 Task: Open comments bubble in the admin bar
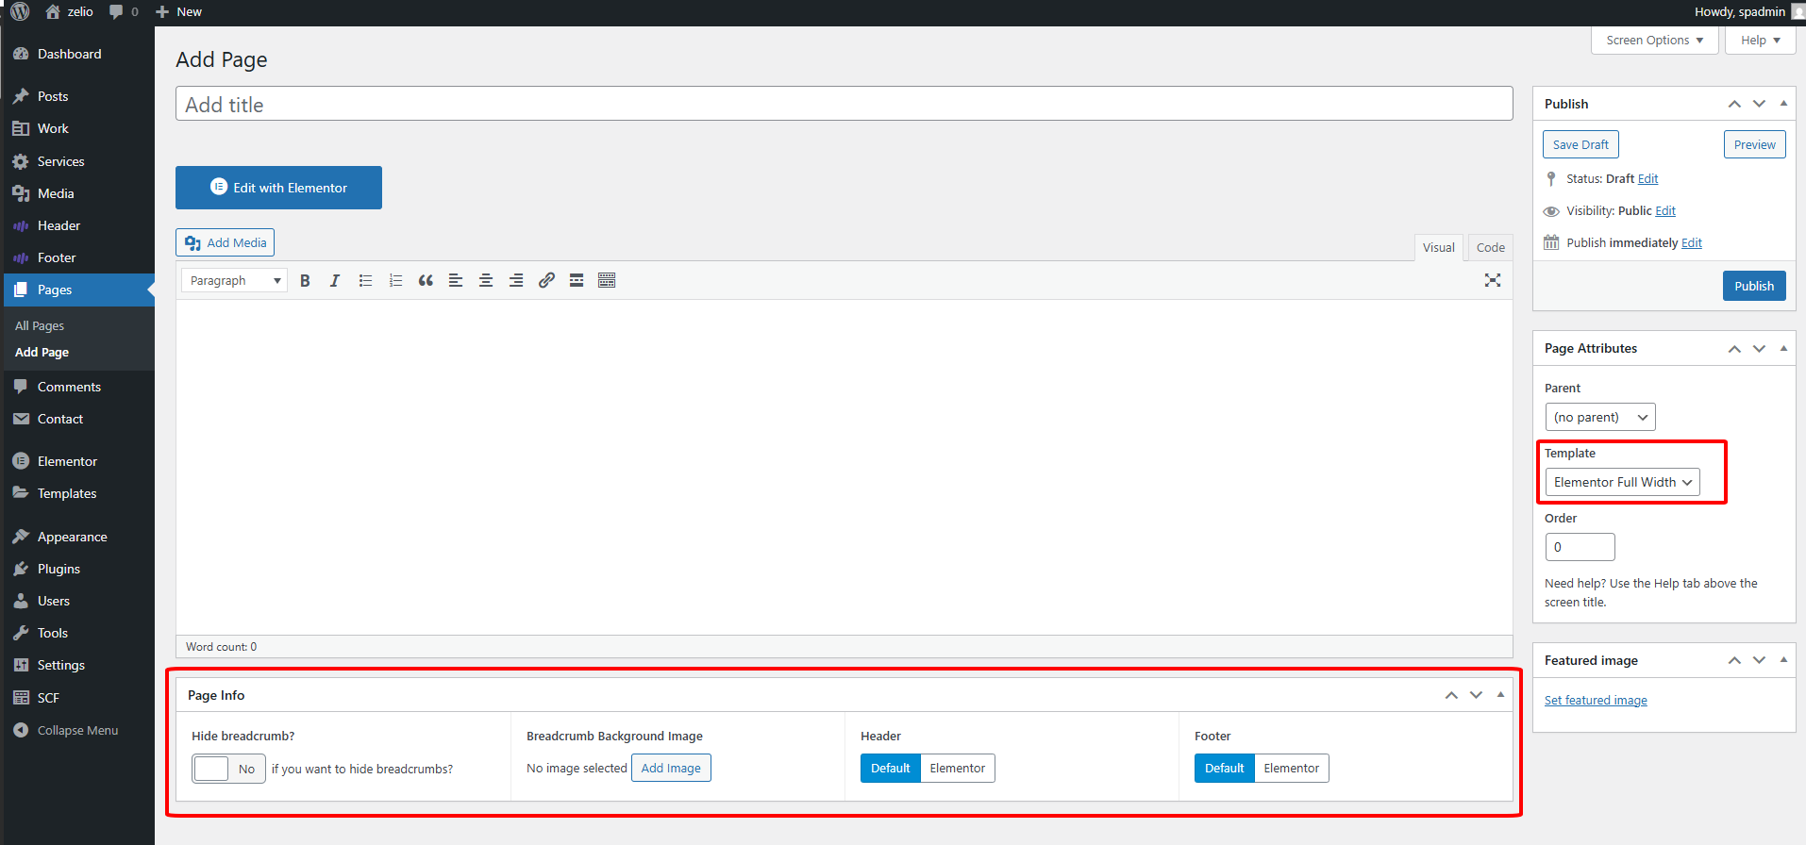123,11
